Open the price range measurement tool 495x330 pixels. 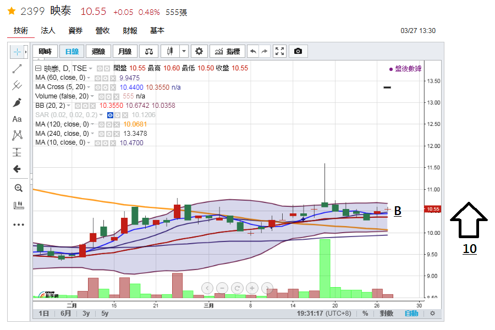(x=17, y=152)
